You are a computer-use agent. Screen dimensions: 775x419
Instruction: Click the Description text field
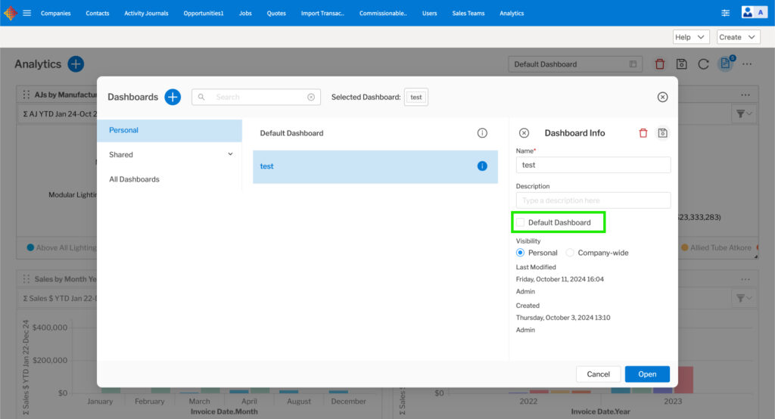593,200
